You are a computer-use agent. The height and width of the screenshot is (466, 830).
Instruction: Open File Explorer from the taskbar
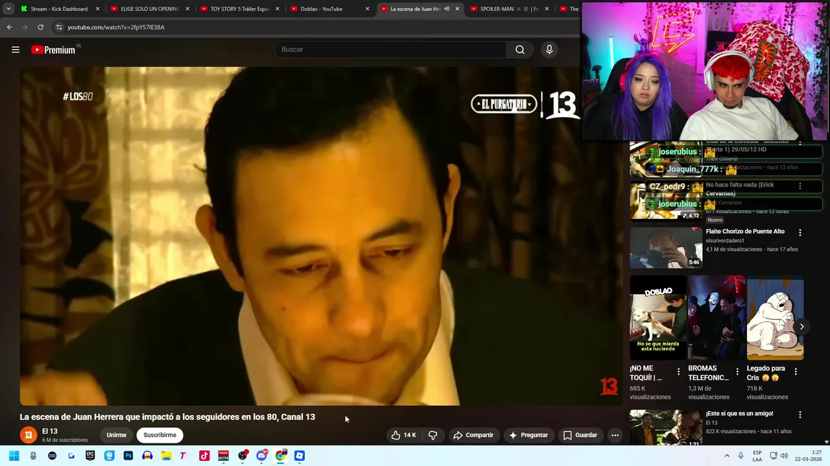166,456
